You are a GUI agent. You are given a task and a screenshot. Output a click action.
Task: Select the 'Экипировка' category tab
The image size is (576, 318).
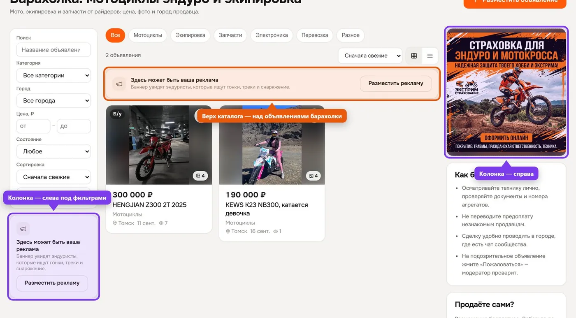click(190, 35)
